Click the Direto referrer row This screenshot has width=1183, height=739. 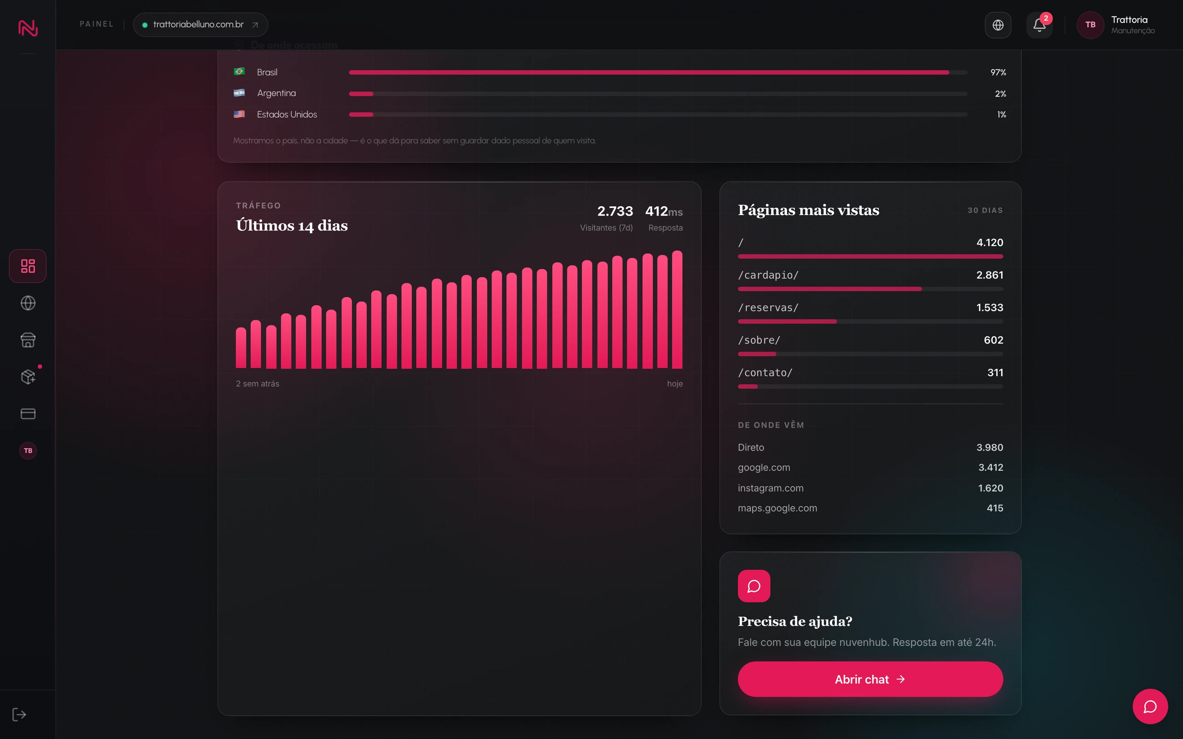[x=870, y=447]
